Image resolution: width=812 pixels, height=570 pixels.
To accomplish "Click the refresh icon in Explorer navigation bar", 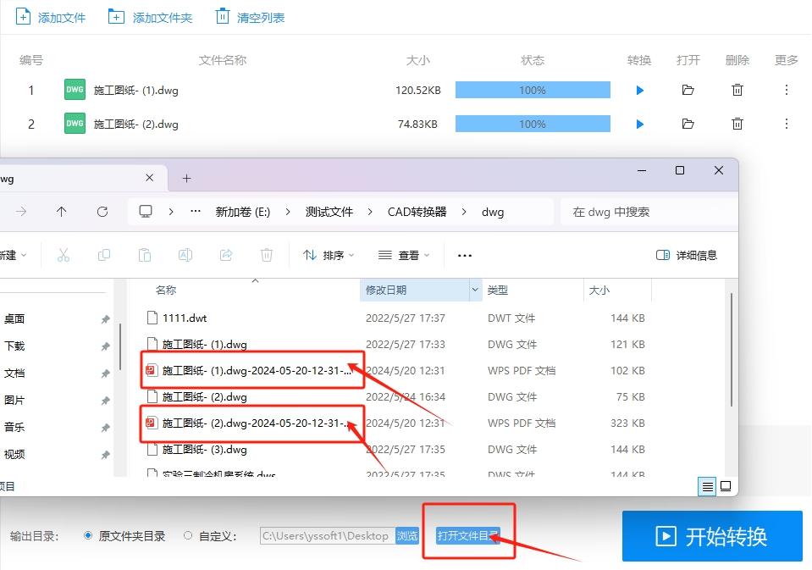I will pos(102,212).
